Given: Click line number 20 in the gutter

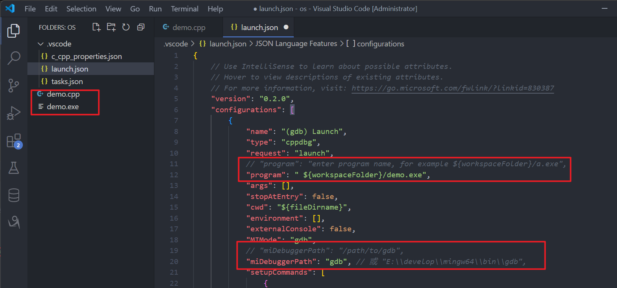Looking at the screenshot, I should click(x=174, y=261).
